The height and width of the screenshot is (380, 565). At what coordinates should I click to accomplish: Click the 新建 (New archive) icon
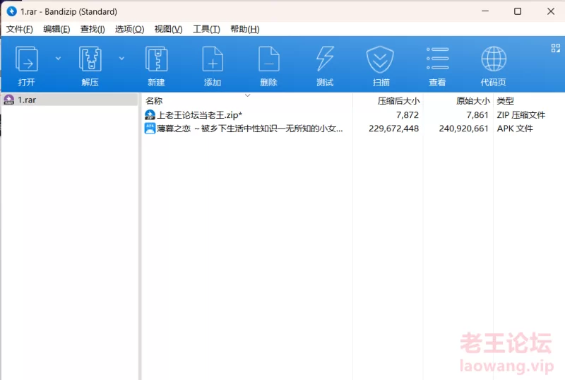[x=156, y=59]
